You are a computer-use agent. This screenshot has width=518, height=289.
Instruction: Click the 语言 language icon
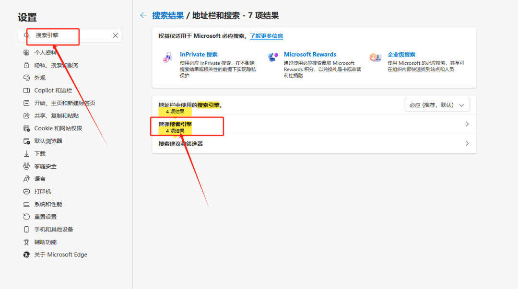pyautogui.click(x=26, y=179)
